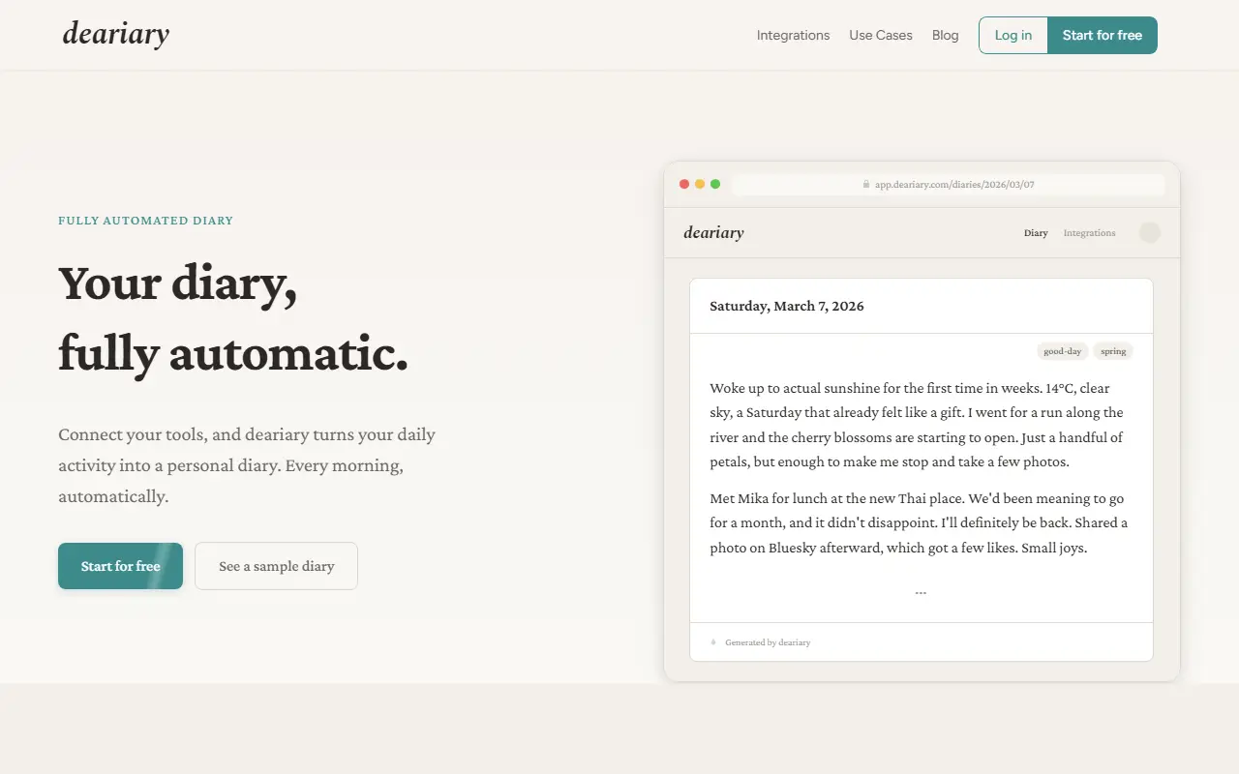Click the Generated by deariary footer text
Image resolution: width=1239 pixels, height=774 pixels.
[x=768, y=642]
